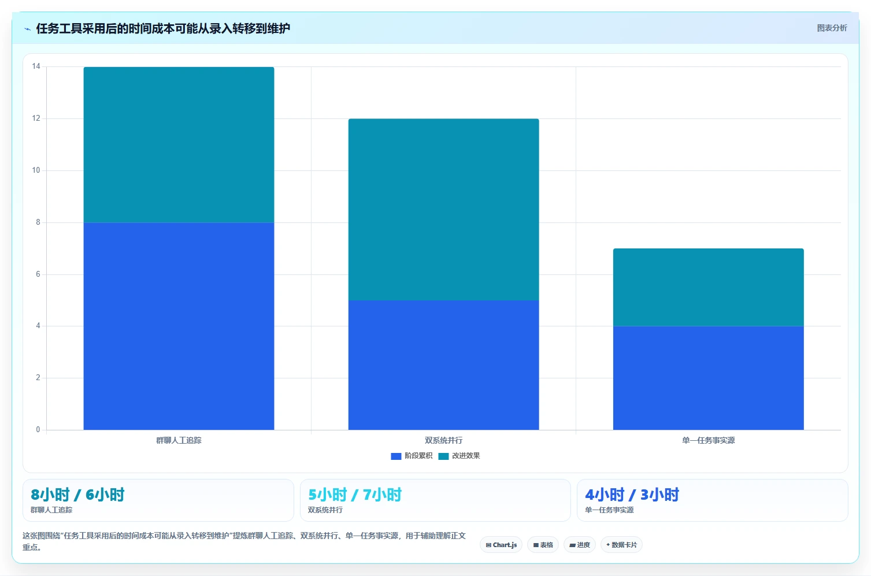Select the 进度 tag chip
This screenshot has height=576, width=871.
(580, 545)
